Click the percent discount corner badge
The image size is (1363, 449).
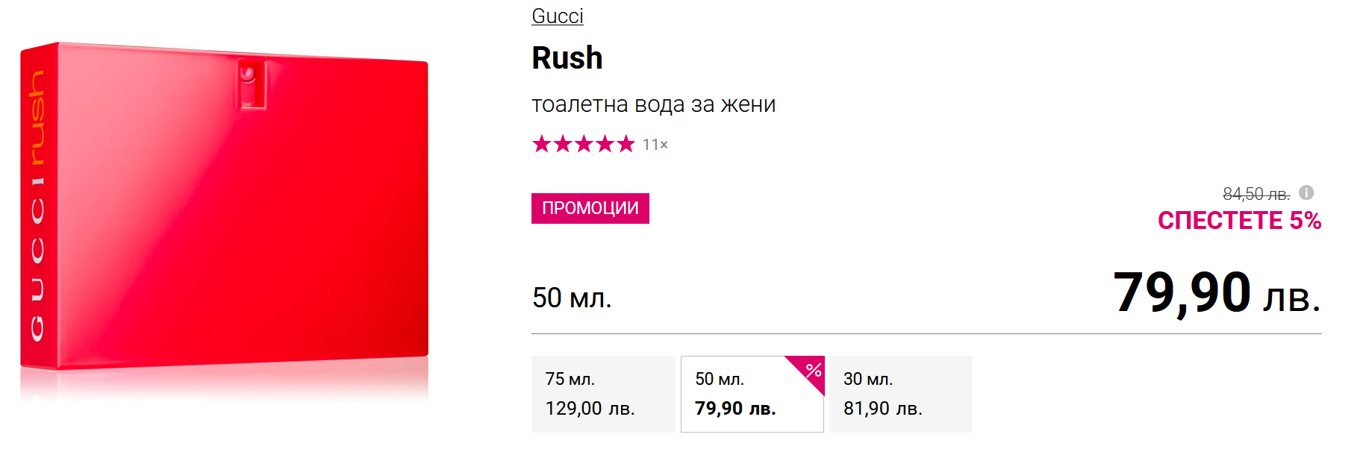pyautogui.click(x=812, y=369)
